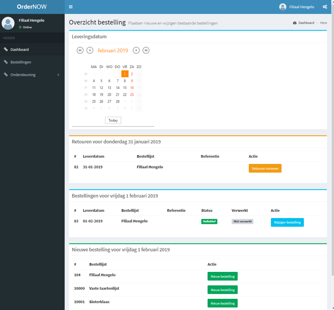Open Bestellingen in the sidebar
This screenshot has width=334, height=310.
click(x=32, y=62)
